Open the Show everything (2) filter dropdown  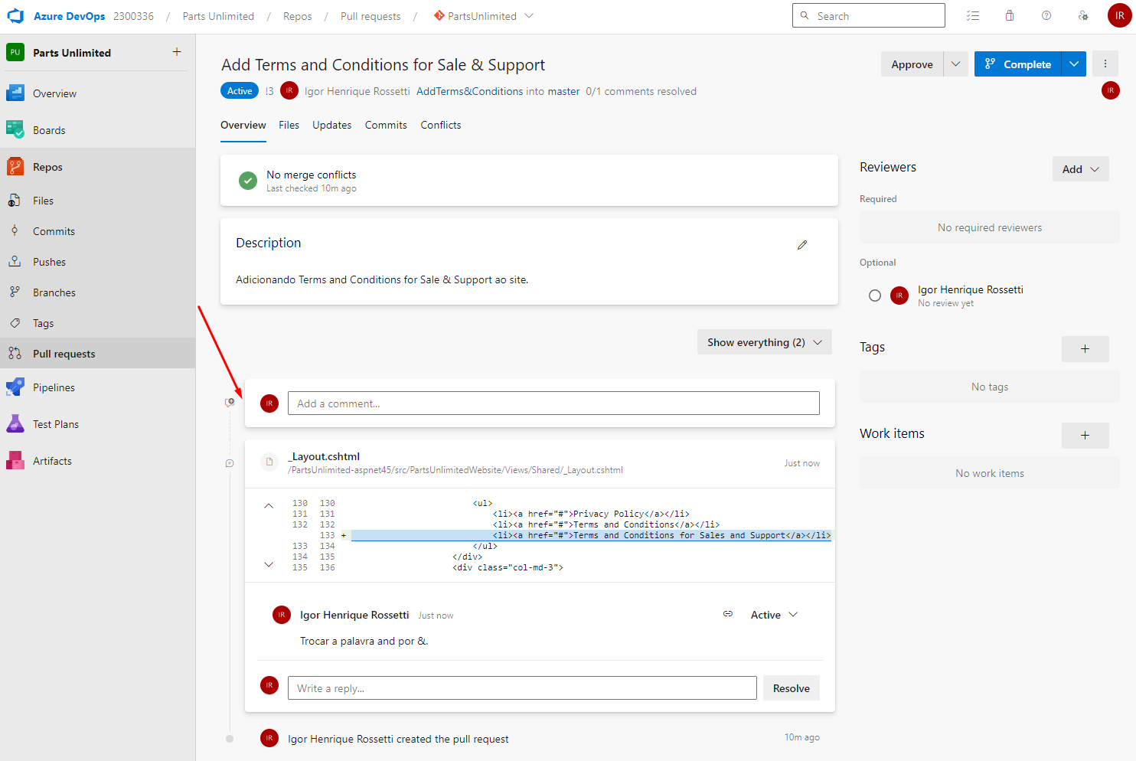pos(764,342)
